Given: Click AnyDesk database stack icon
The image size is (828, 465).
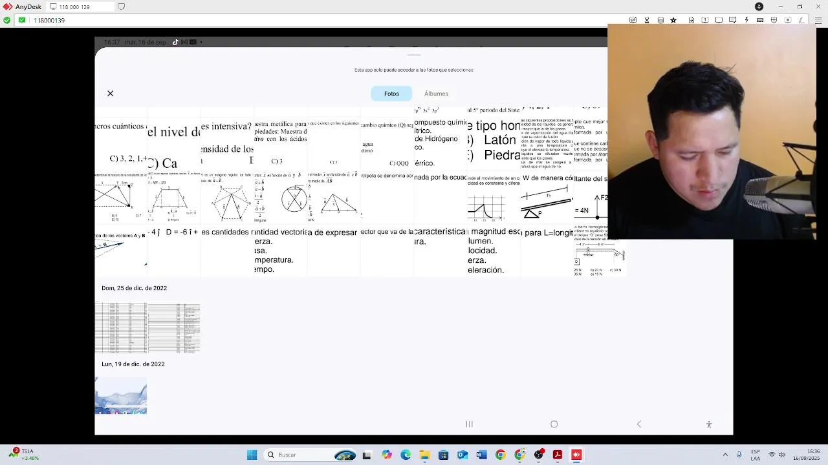Looking at the screenshot, I should click(x=660, y=20).
